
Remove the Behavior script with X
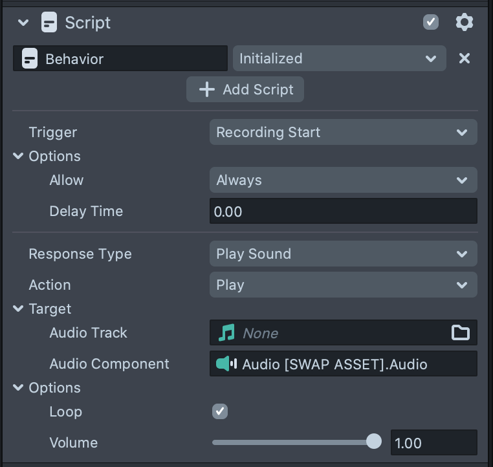464,58
